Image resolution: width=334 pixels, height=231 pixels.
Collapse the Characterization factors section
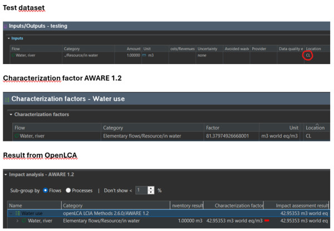(x=11, y=115)
